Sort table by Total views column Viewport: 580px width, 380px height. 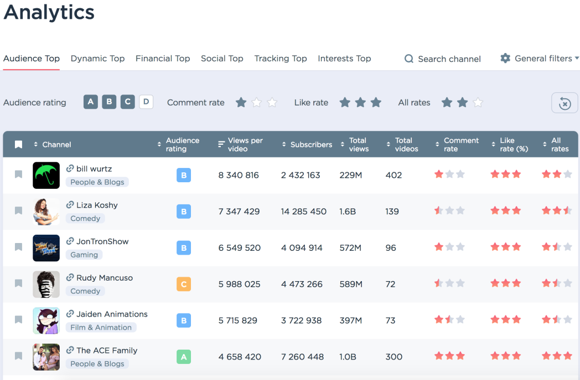pos(354,144)
